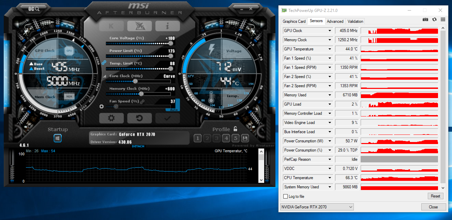The width and height of the screenshot is (452, 220).
Task: Select profile slot 1
Action: 197,138
